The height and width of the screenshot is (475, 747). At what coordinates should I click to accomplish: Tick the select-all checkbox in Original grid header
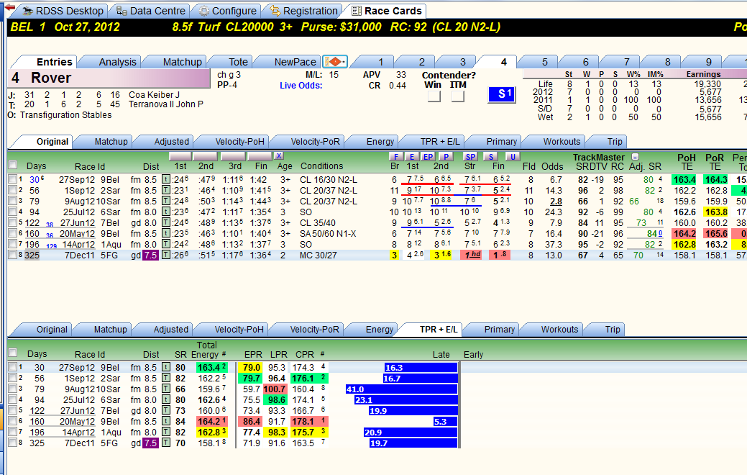point(13,165)
